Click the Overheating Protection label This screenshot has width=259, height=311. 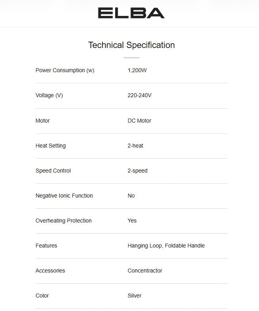64,221
